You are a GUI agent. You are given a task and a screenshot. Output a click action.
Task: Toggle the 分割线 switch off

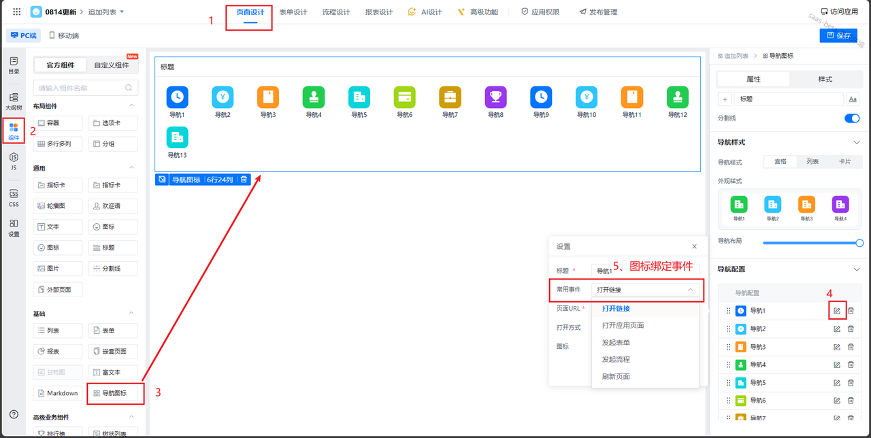point(852,118)
